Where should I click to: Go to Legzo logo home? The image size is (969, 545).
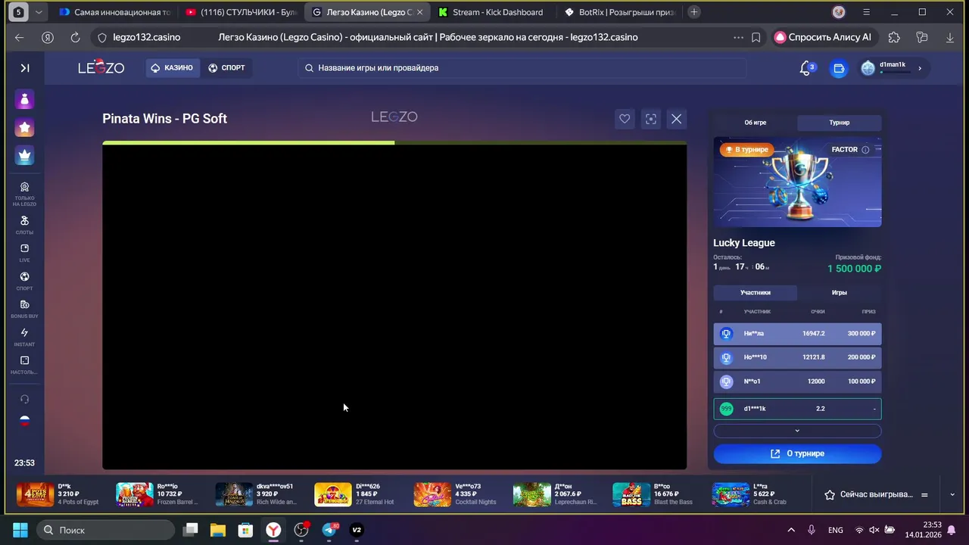pyautogui.click(x=101, y=67)
